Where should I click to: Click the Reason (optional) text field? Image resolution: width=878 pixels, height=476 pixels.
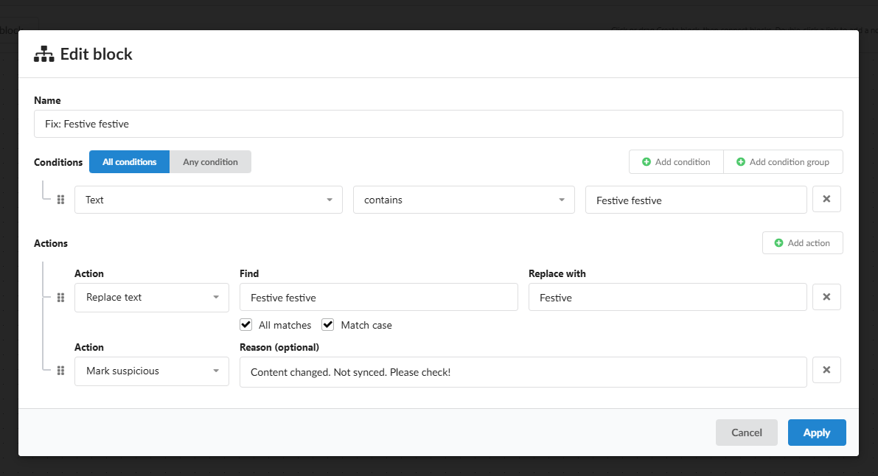pos(523,372)
